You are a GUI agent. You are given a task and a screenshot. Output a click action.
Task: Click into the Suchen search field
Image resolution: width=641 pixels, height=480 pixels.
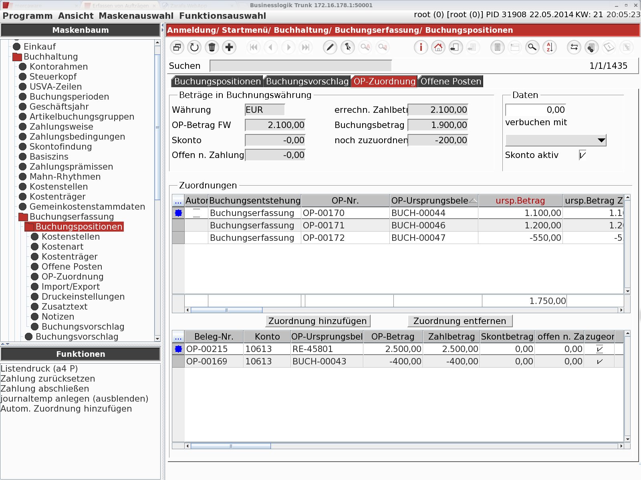[300, 66]
